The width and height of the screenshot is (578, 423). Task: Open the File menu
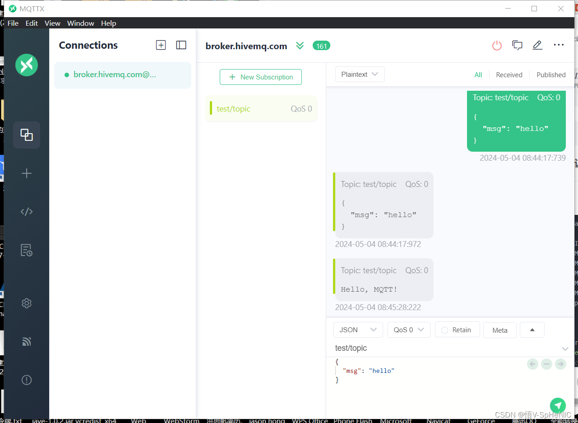pos(13,23)
